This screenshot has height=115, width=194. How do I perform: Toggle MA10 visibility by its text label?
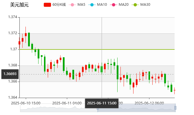point(102,5)
